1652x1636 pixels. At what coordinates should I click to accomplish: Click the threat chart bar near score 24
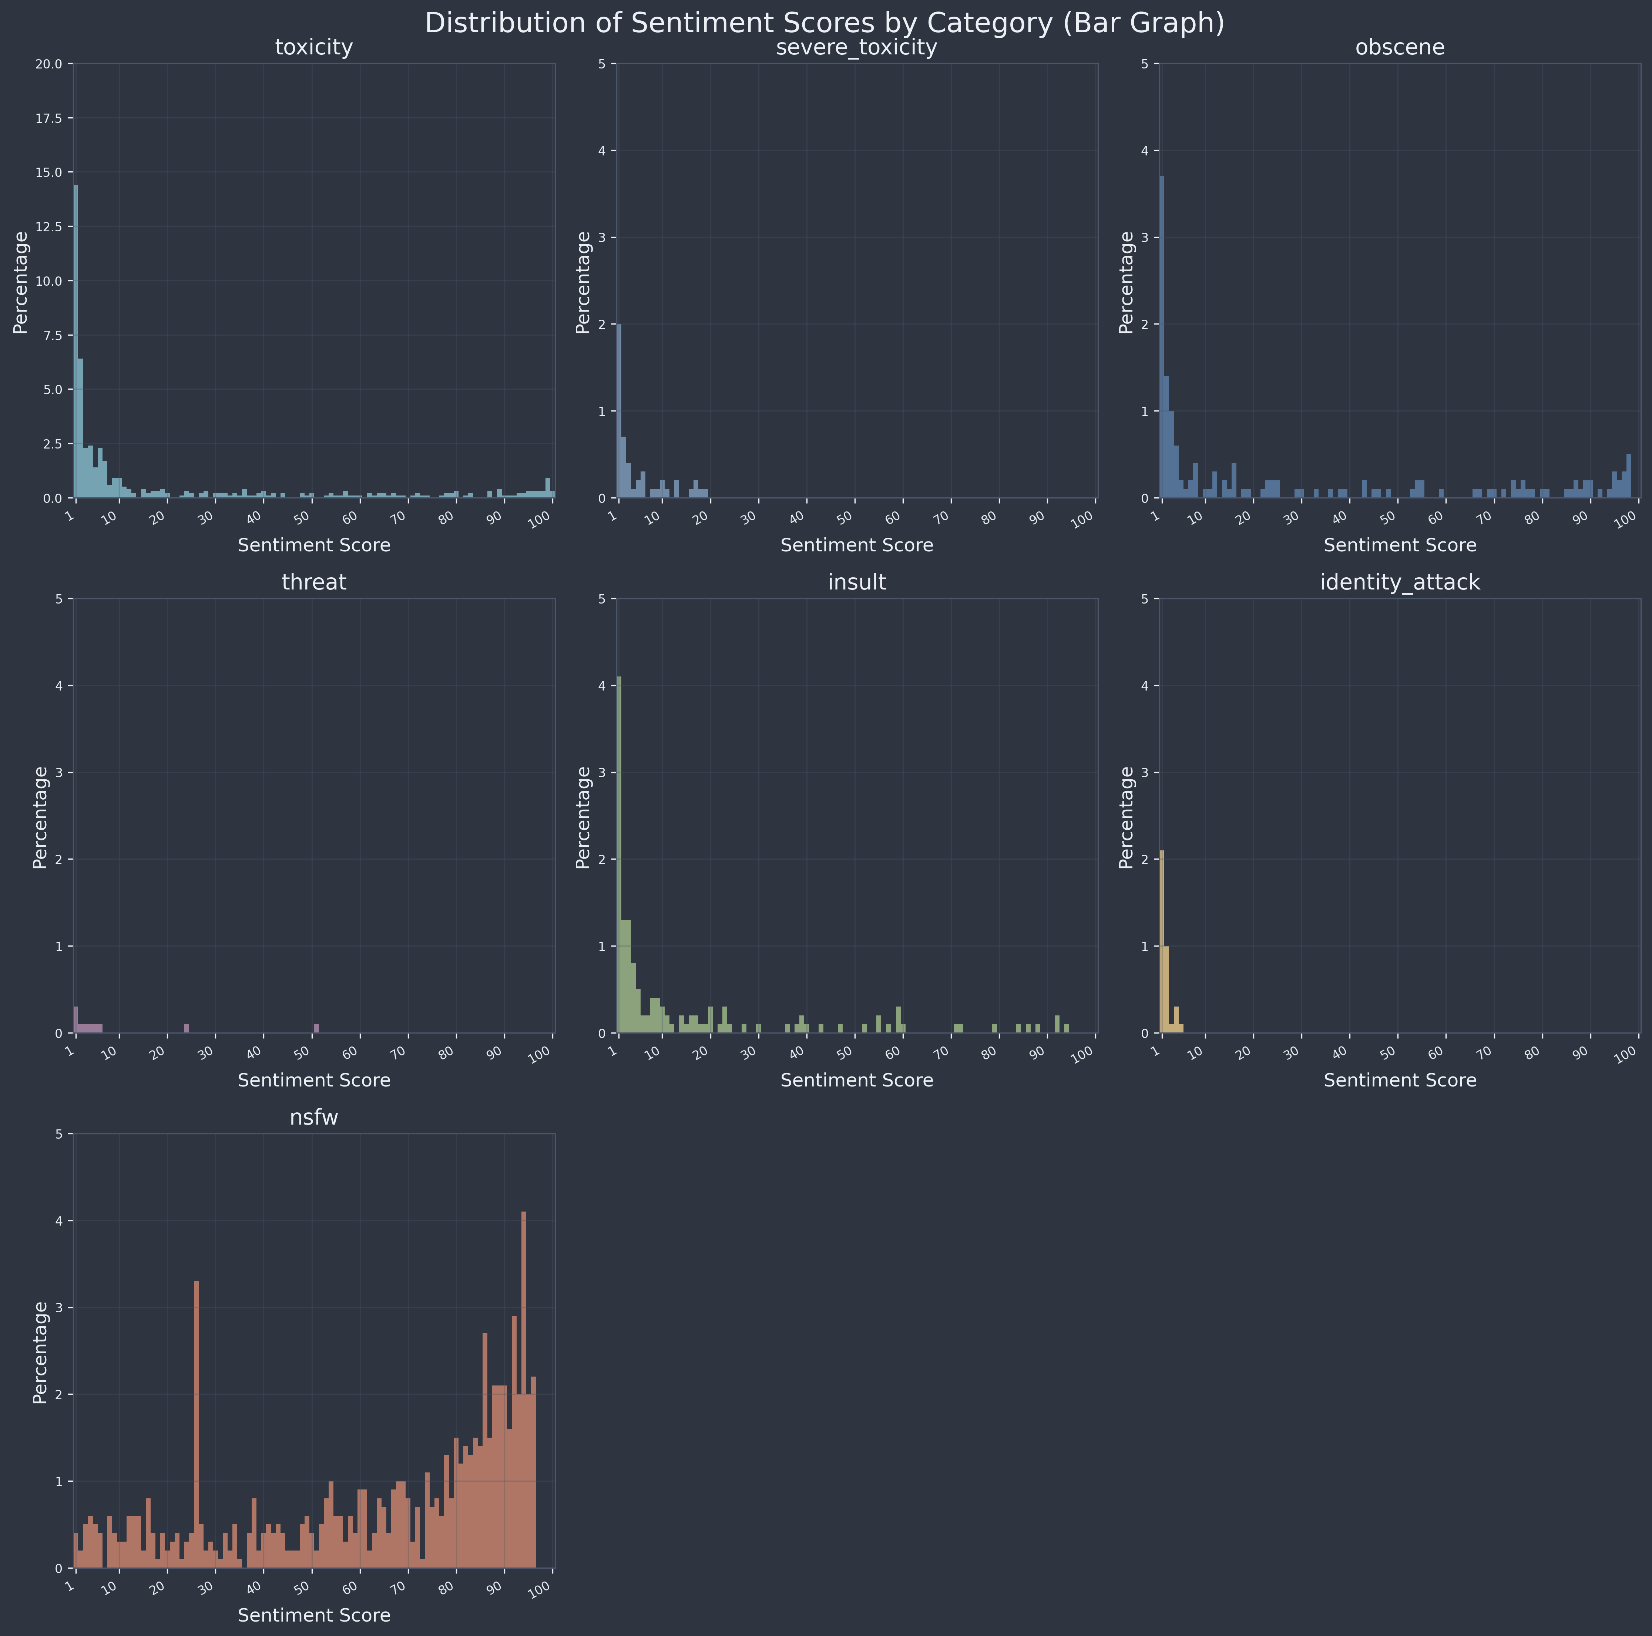click(187, 1029)
